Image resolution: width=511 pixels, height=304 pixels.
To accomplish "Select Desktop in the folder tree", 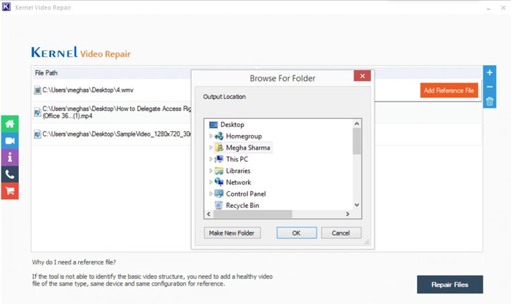I will point(232,124).
